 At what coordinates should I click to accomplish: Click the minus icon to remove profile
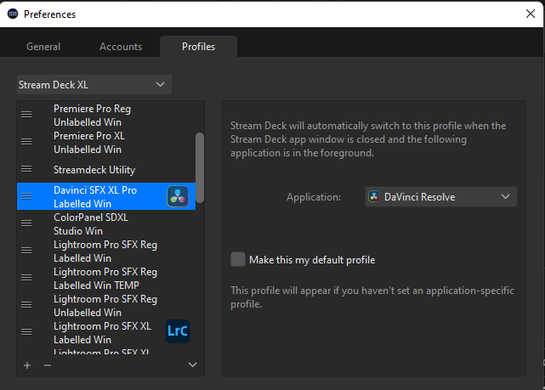(x=48, y=365)
